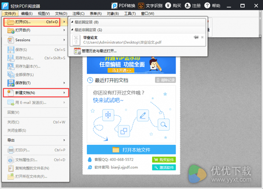Click the 毕业论文.pdf file path text

122,42
